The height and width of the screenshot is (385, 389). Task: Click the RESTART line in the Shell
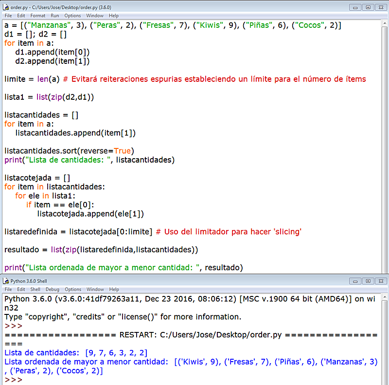click(191, 335)
